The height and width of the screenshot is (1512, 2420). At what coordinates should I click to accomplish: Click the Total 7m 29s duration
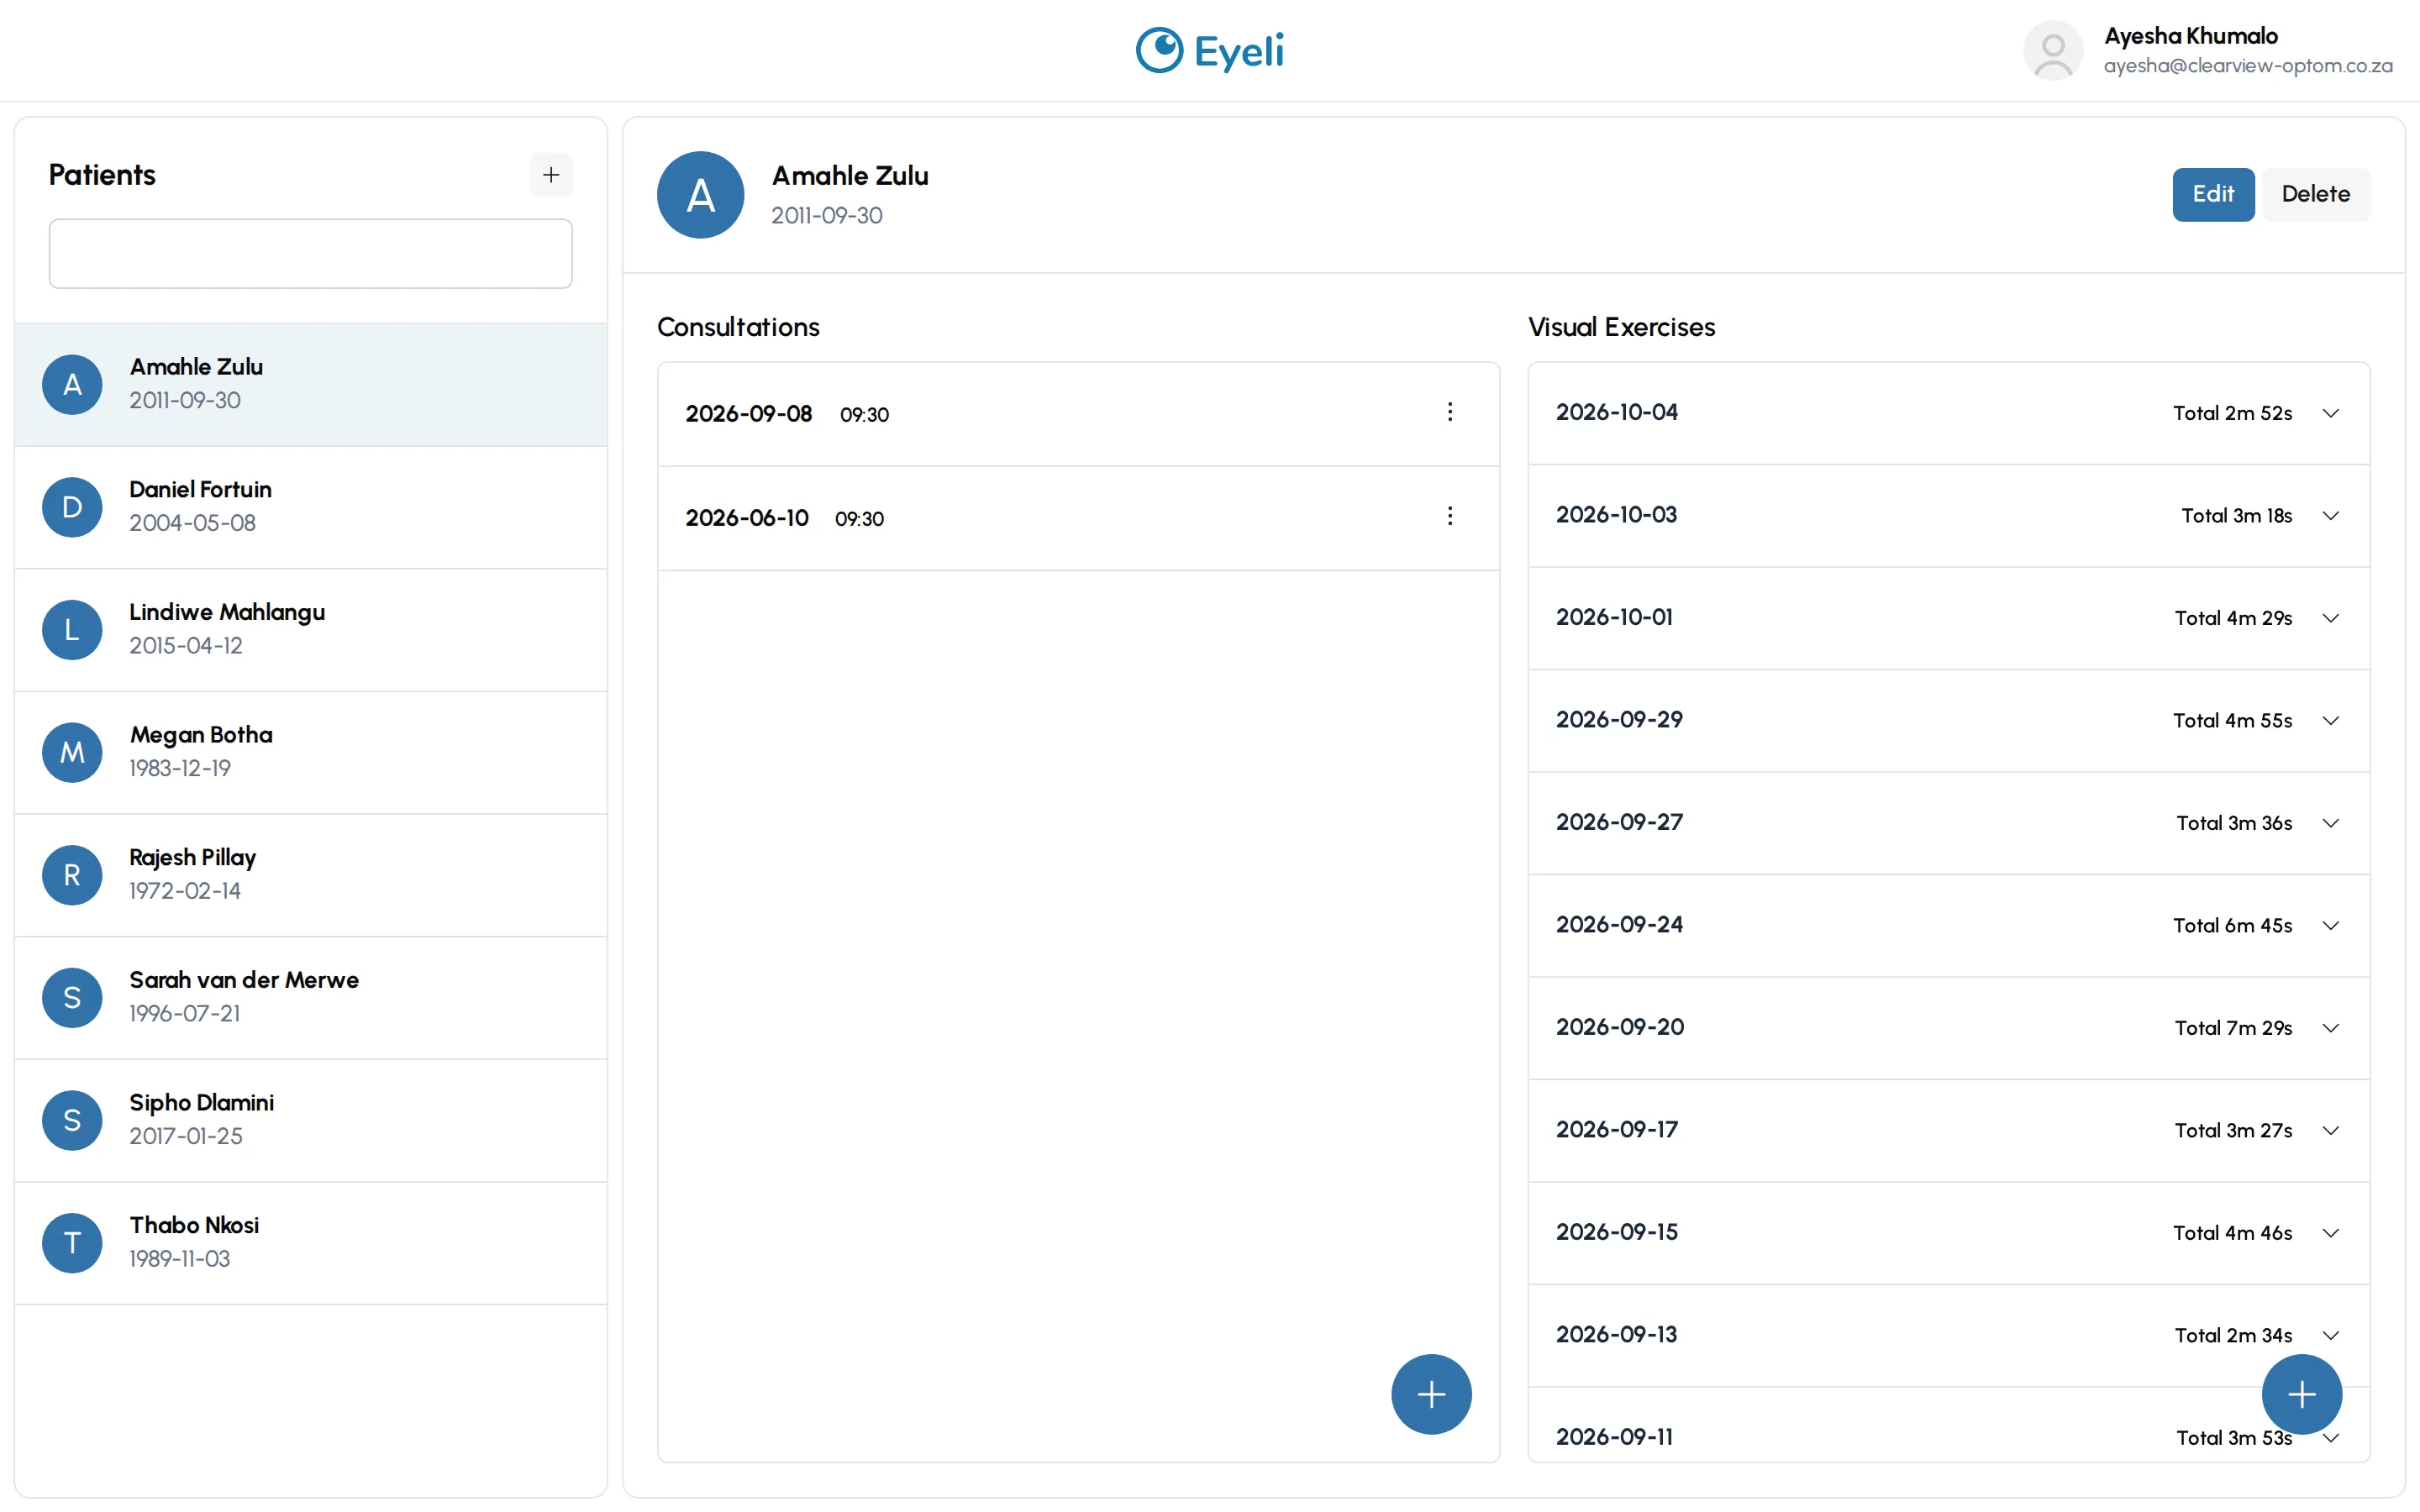click(2233, 1028)
